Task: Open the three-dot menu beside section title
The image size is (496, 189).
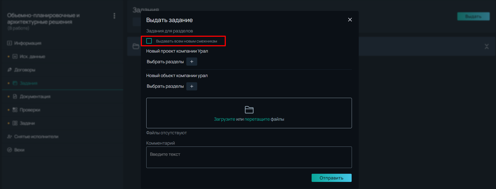Action: (114, 16)
